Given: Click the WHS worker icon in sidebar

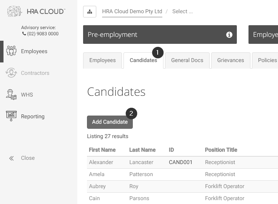Looking at the screenshot, I should click(11, 95).
